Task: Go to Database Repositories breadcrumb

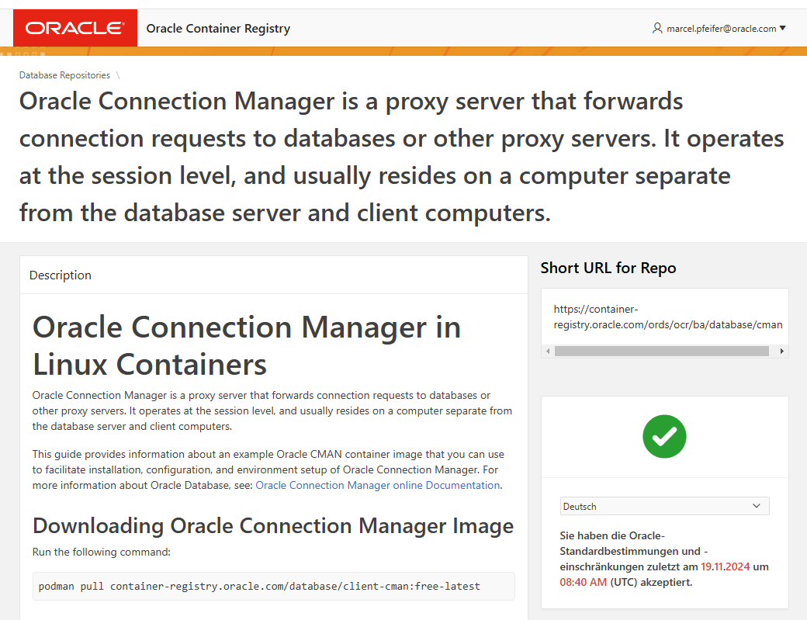Action: pyautogui.click(x=64, y=75)
